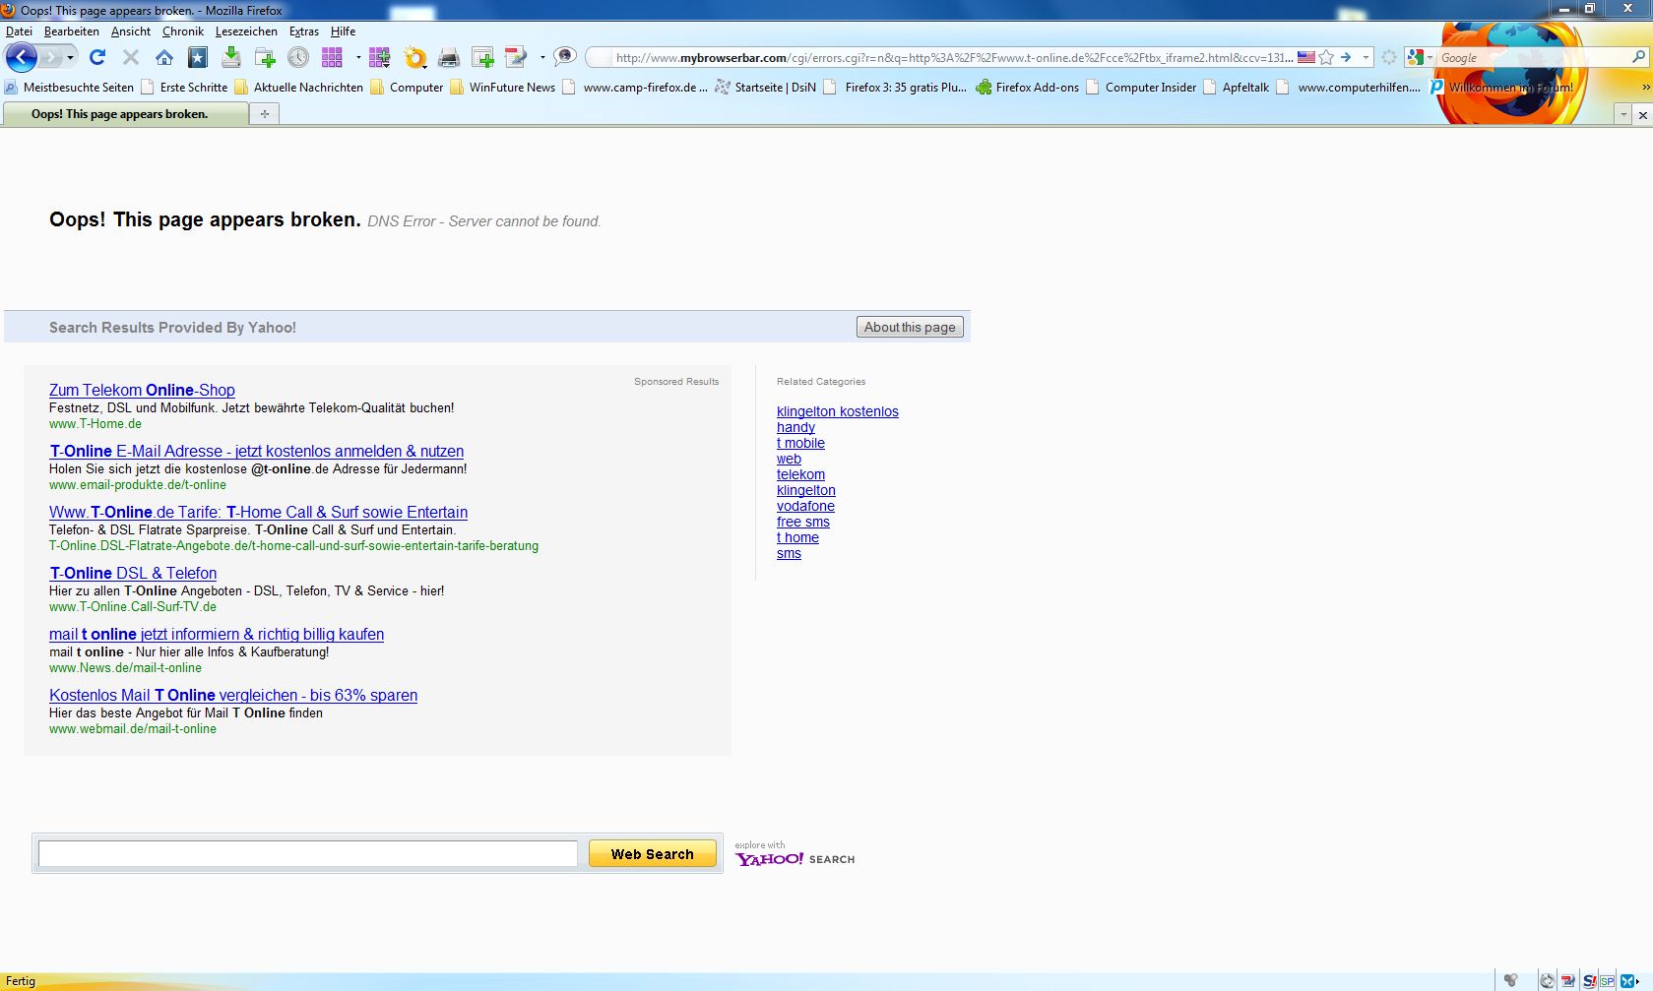Click the History clock icon
The height and width of the screenshot is (991, 1653).
click(x=298, y=58)
